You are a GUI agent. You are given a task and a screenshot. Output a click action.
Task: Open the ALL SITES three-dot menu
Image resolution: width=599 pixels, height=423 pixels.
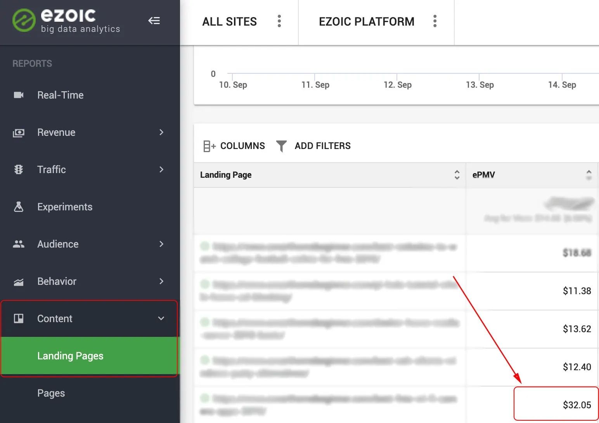tap(279, 21)
